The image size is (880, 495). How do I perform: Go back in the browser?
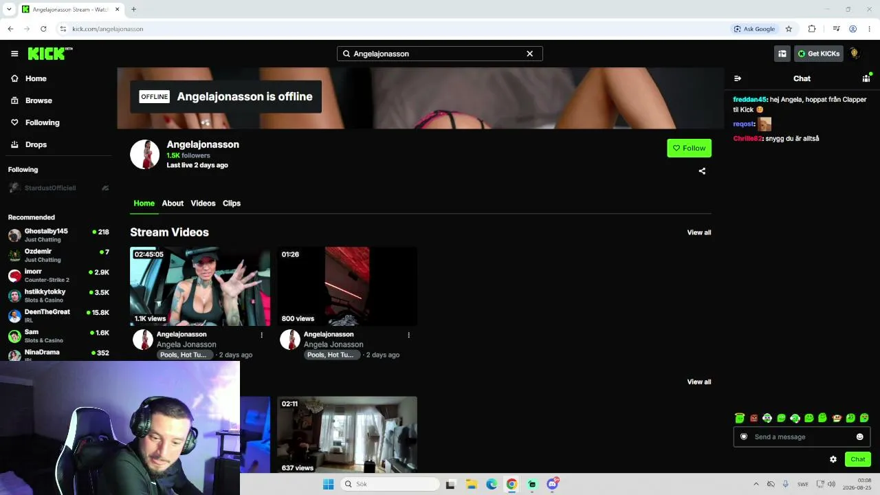click(x=10, y=29)
